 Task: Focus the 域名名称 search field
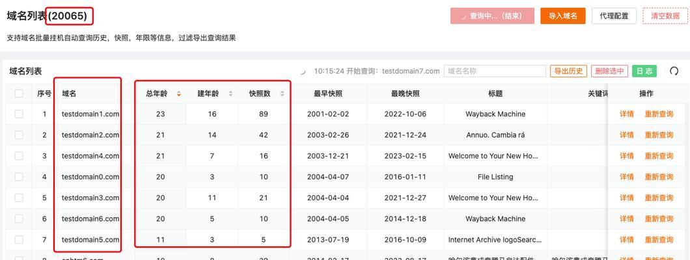(x=495, y=71)
